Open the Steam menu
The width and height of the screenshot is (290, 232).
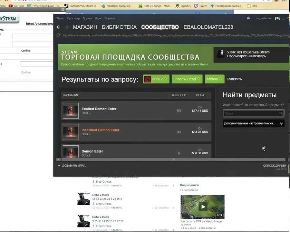(60, 18)
